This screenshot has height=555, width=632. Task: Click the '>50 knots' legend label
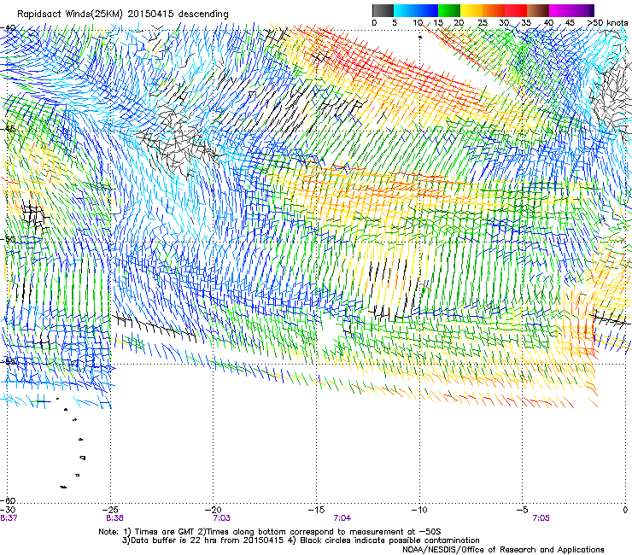(608, 22)
